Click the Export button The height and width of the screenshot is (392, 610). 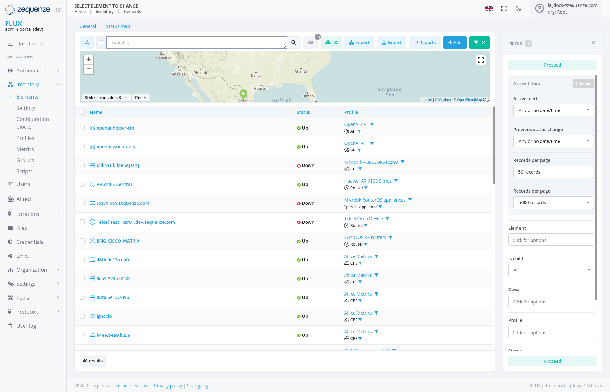(x=391, y=43)
